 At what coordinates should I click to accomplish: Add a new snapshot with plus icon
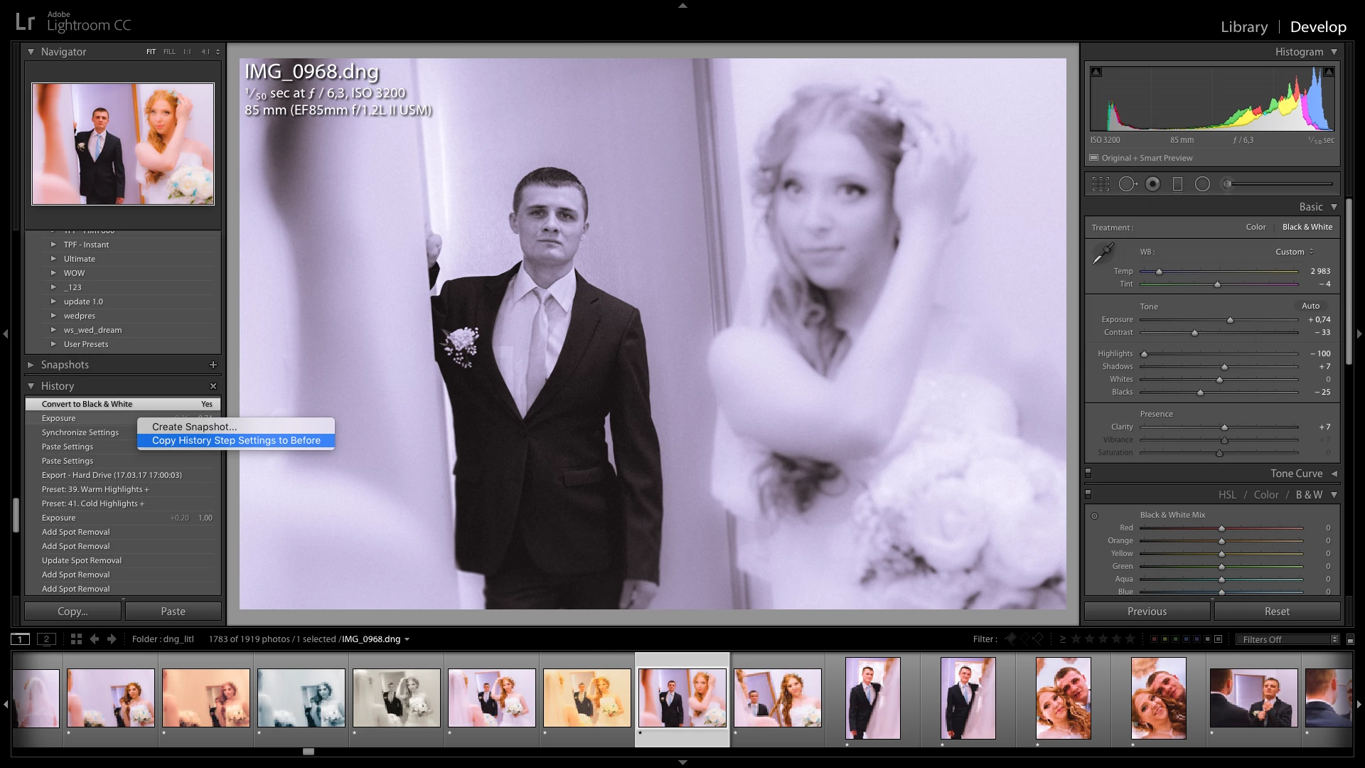[x=213, y=365]
